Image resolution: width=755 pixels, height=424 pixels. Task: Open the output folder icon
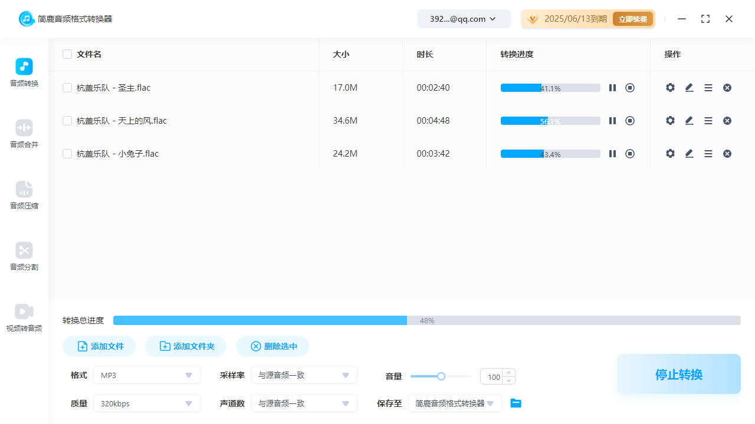coord(516,403)
